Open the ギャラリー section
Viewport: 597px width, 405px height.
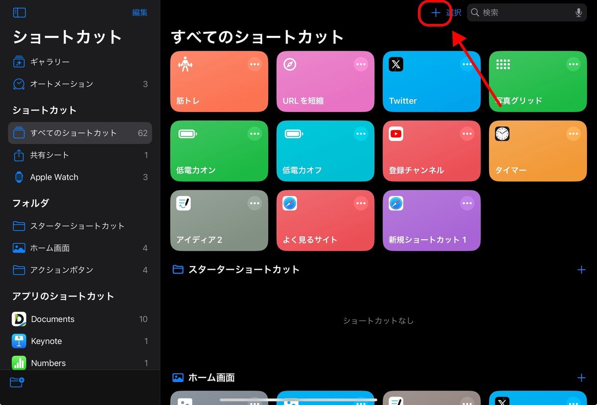[x=80, y=62]
